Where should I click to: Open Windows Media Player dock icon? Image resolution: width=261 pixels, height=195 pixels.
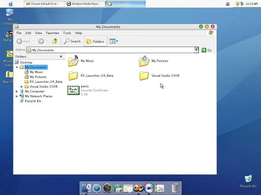(149, 188)
